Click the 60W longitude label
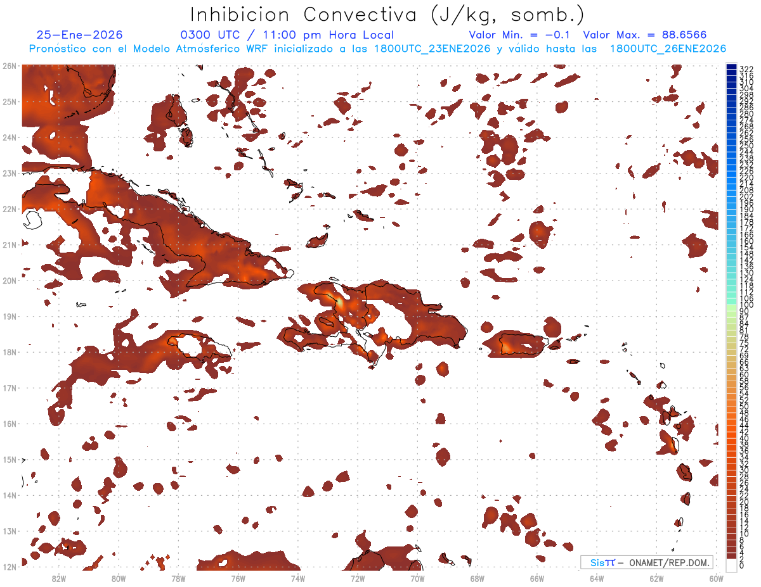 pyautogui.click(x=717, y=578)
